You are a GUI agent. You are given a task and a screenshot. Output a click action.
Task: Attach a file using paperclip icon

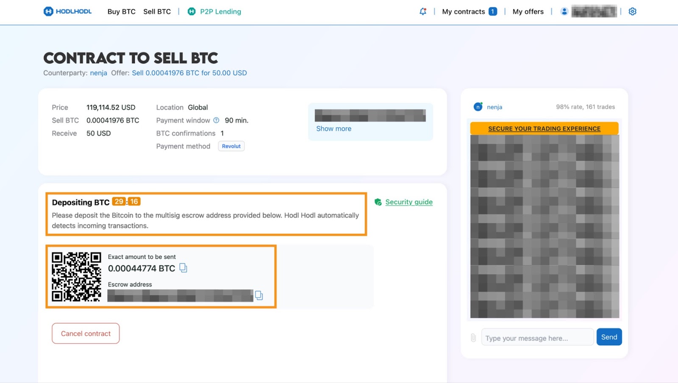point(473,338)
